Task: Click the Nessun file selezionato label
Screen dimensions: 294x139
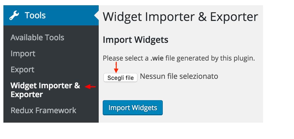Action: point(179,76)
